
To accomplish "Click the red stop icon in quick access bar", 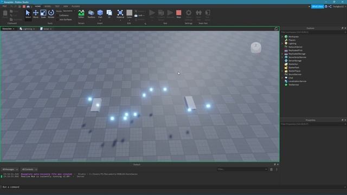I will pos(24,6).
